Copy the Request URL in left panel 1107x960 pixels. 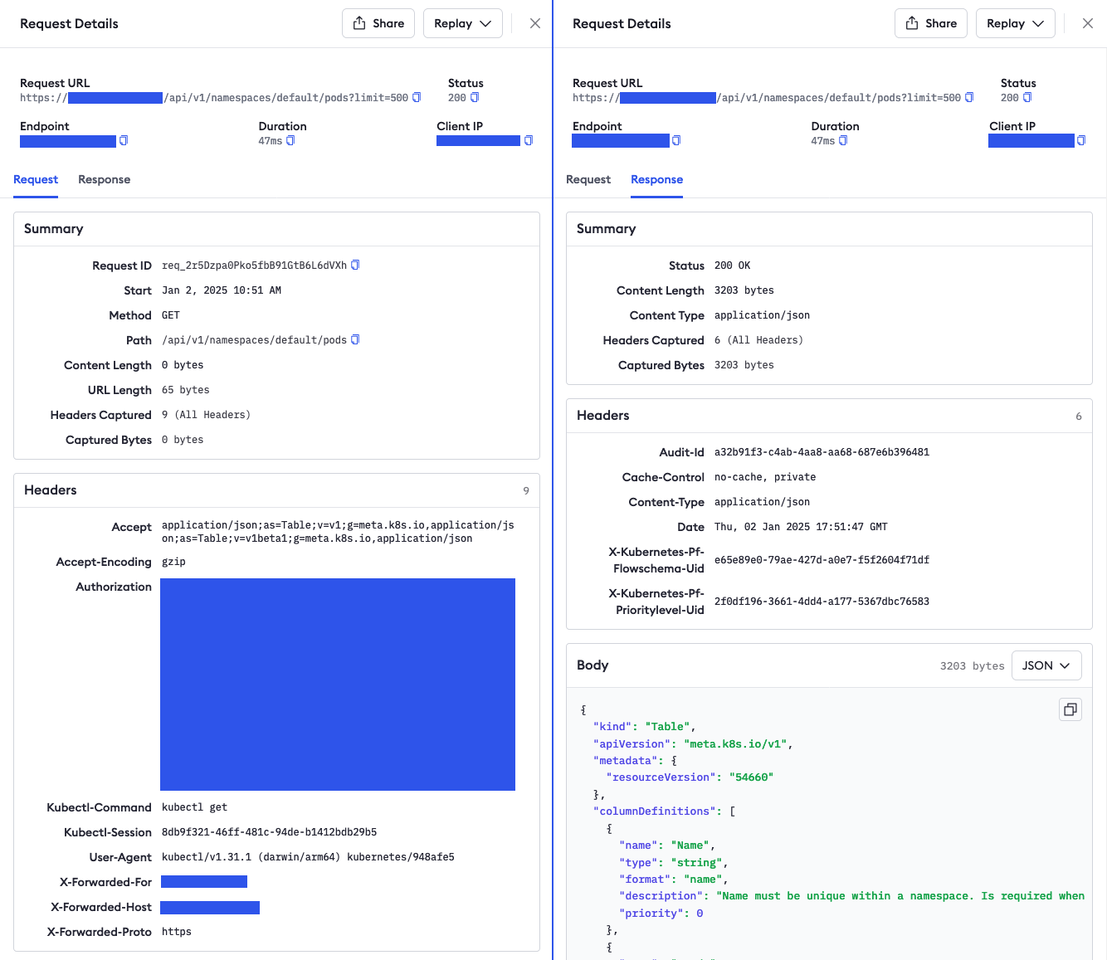tap(417, 98)
